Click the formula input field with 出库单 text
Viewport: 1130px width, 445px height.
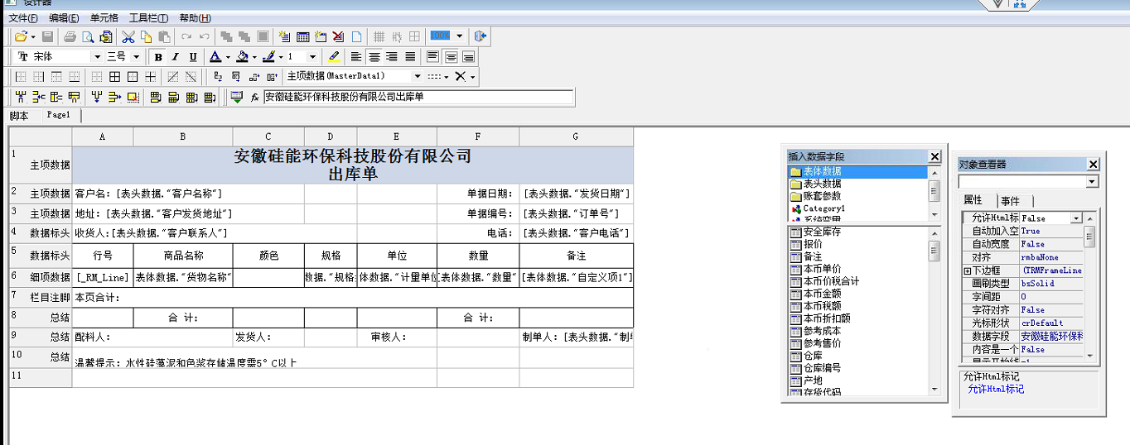pos(418,97)
